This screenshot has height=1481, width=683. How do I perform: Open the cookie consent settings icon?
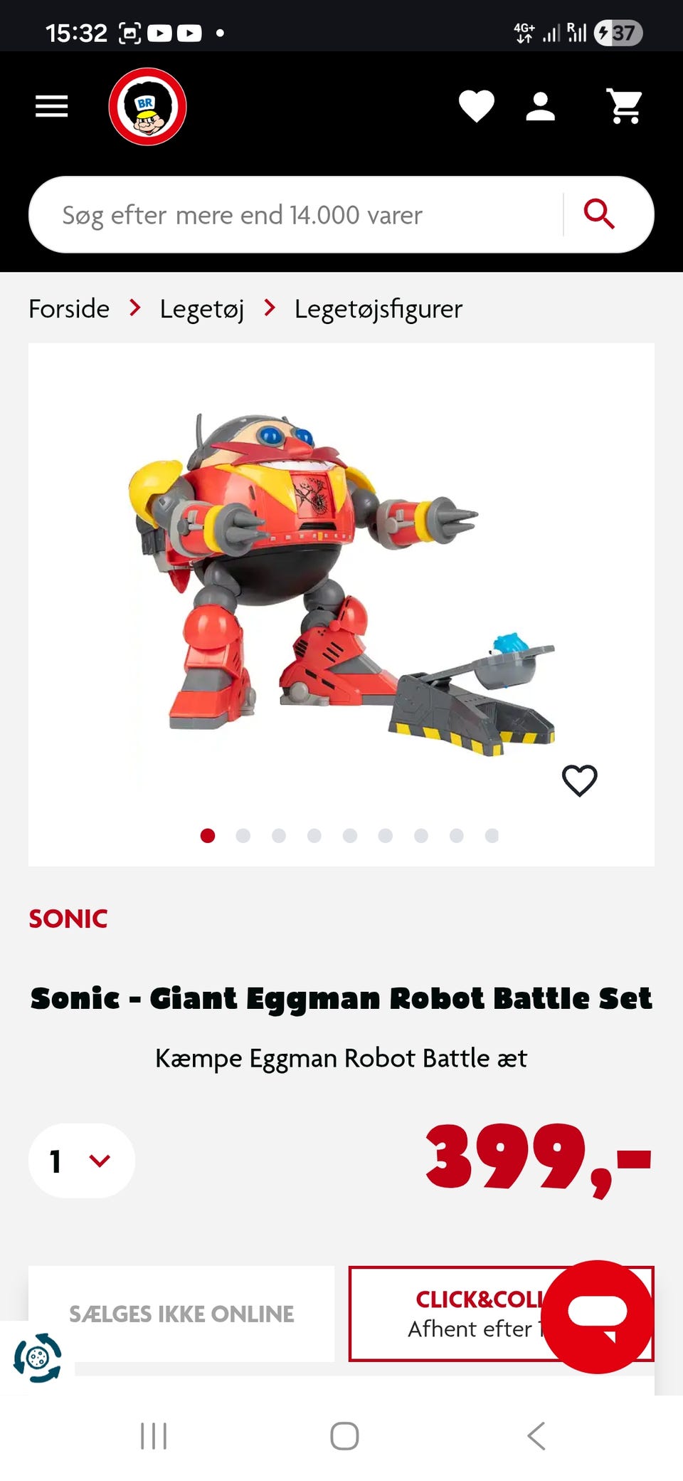pyautogui.click(x=37, y=1357)
